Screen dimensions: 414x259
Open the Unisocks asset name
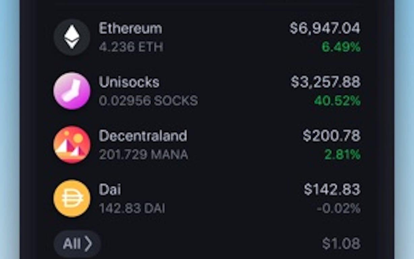[129, 82]
